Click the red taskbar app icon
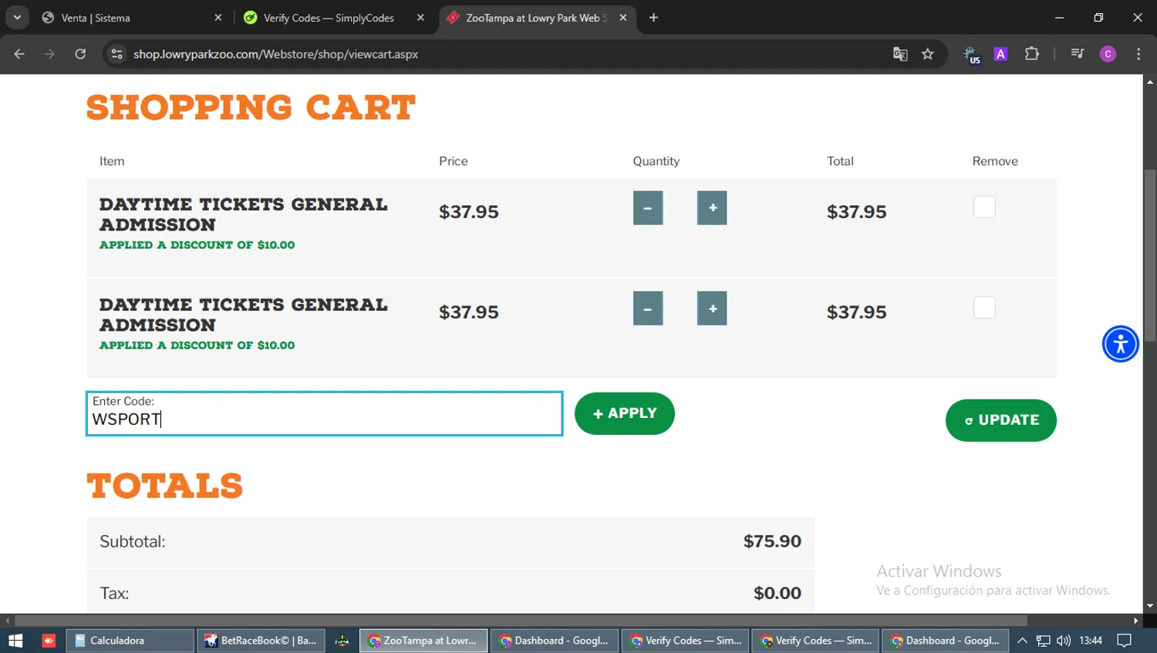Image resolution: width=1157 pixels, height=653 pixels. pyautogui.click(x=49, y=641)
